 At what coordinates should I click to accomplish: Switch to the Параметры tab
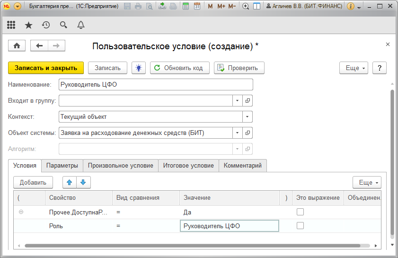coord(62,166)
